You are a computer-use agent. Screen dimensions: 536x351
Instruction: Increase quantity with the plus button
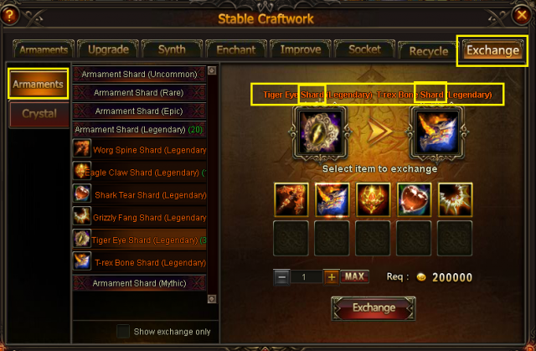point(332,277)
